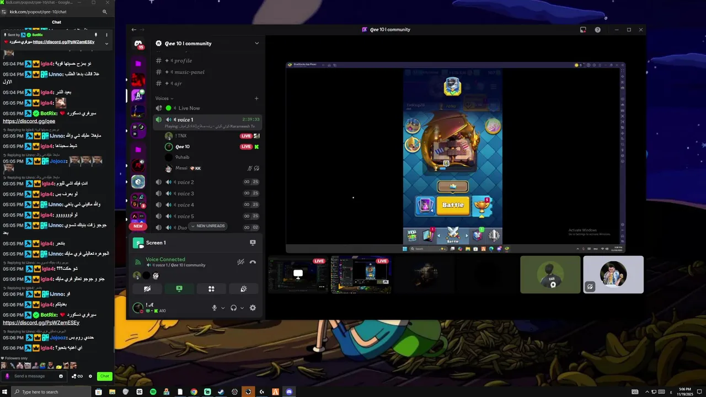Add a channel to Voices category

[x=256, y=98]
